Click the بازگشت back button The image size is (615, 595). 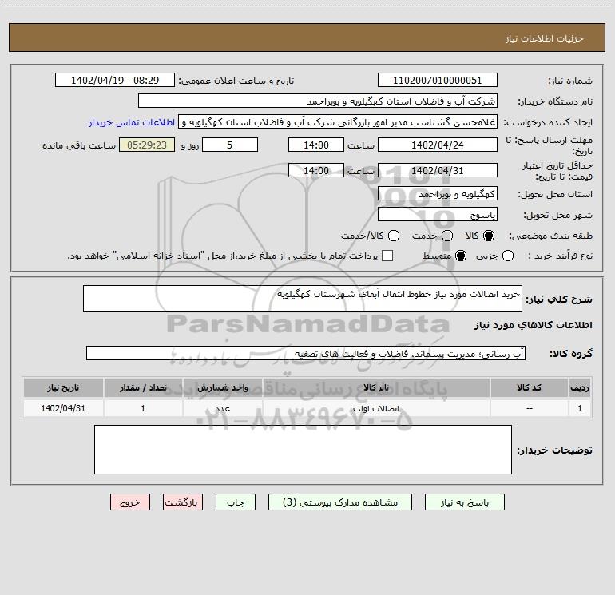coord(183,502)
